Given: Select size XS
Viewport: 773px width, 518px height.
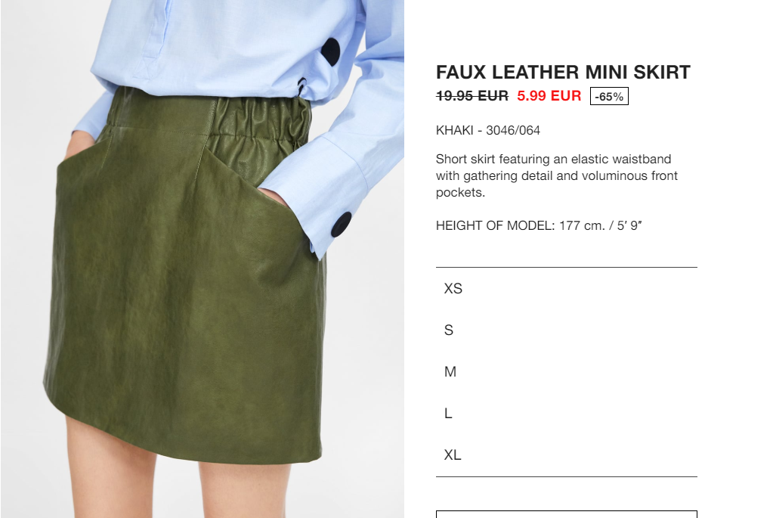Looking at the screenshot, I should pyautogui.click(x=567, y=289).
